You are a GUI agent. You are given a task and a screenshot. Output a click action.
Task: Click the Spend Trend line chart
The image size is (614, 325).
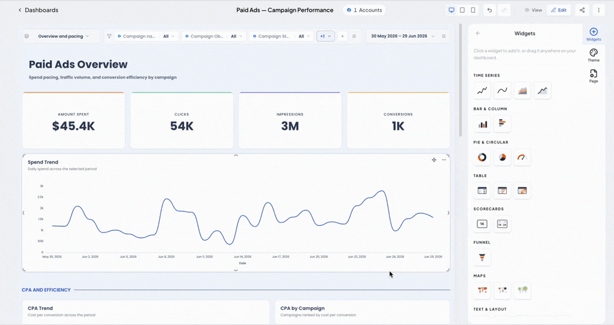coord(243,219)
